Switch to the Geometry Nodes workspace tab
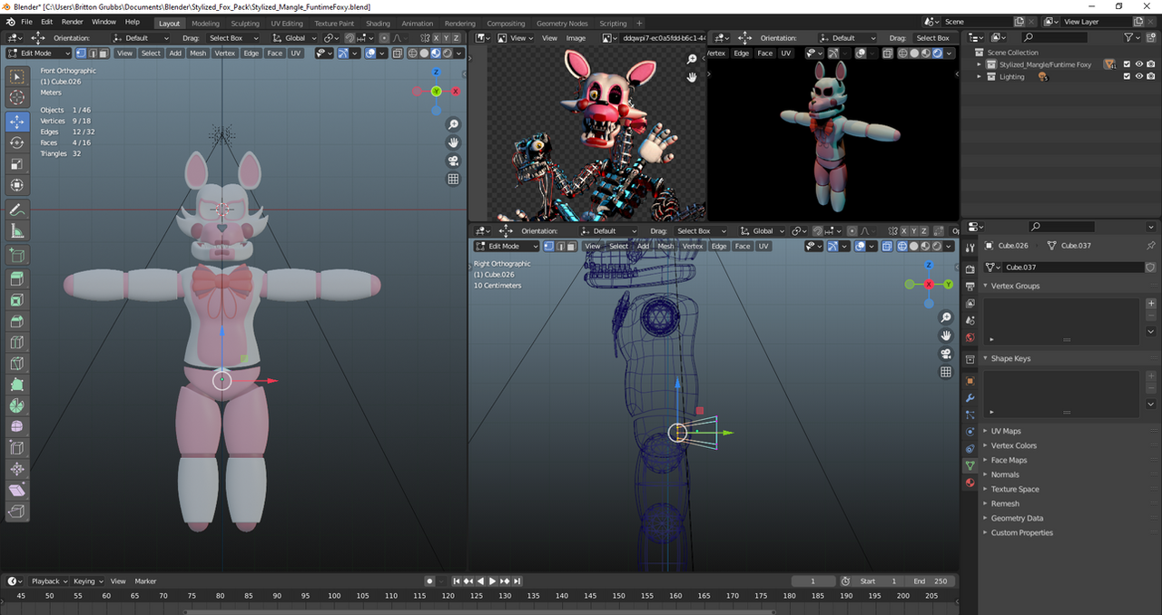 pyautogui.click(x=562, y=24)
